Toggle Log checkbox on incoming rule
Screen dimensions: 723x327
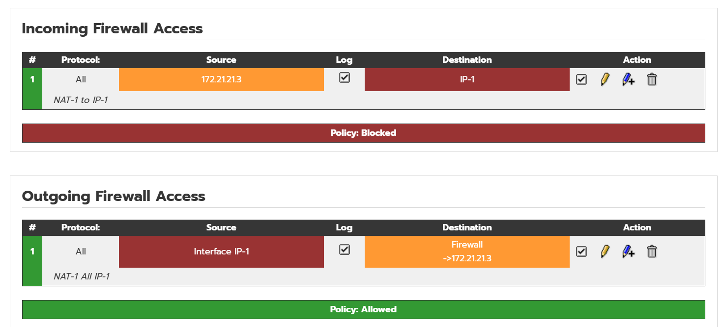(x=345, y=77)
